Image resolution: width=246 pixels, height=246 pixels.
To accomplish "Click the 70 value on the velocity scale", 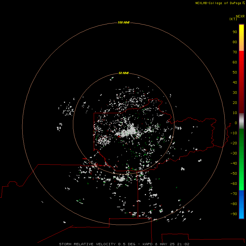I will click(235, 52).
